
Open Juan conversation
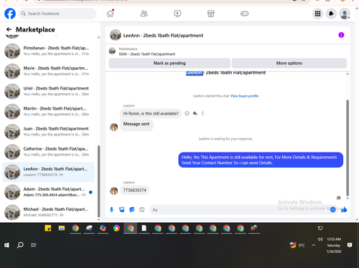[x=49, y=132]
